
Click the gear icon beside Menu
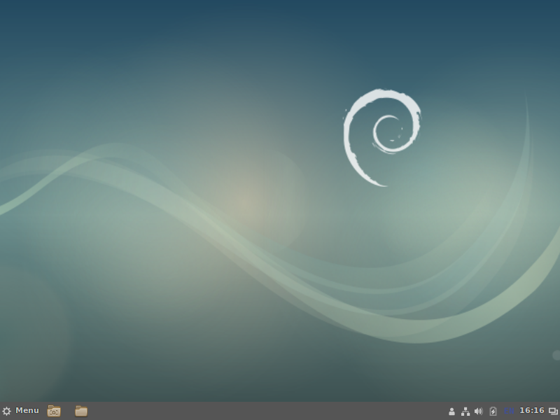point(7,411)
